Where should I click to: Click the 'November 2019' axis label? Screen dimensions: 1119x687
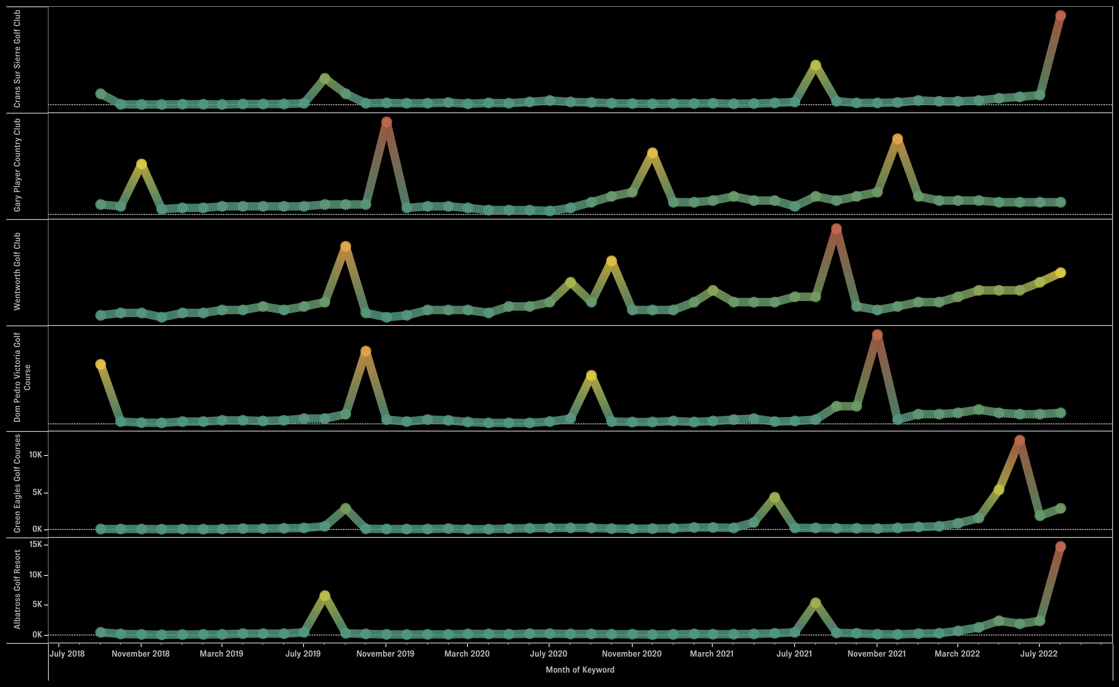click(x=385, y=653)
